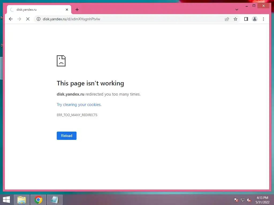Image resolution: width=274 pixels, height=205 pixels.
Task: Switch to Chrome in the taskbar
Action: click(38, 200)
